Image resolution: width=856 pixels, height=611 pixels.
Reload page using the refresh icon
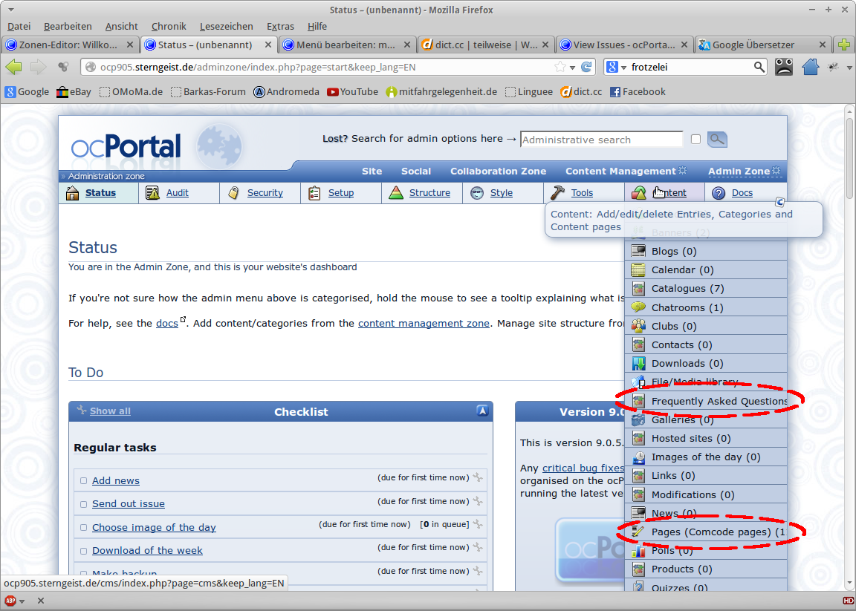(x=586, y=67)
